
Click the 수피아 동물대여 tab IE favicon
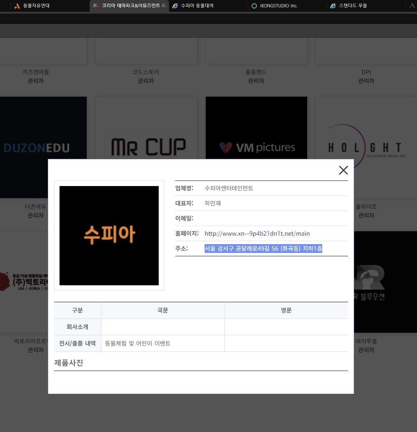175,6
